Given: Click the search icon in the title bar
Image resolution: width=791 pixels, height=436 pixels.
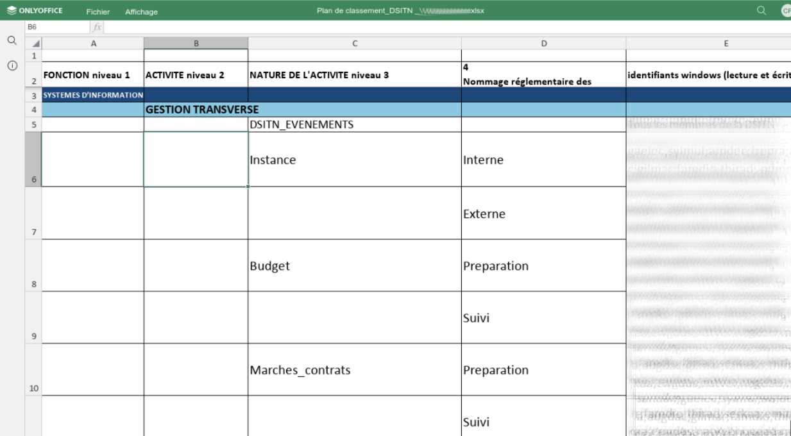Looking at the screenshot, I should [761, 11].
